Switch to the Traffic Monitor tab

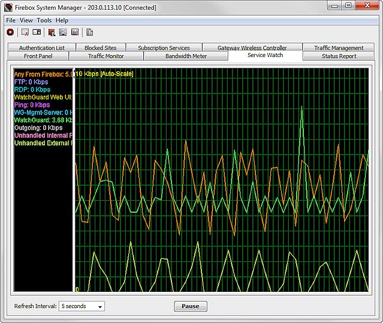point(106,56)
